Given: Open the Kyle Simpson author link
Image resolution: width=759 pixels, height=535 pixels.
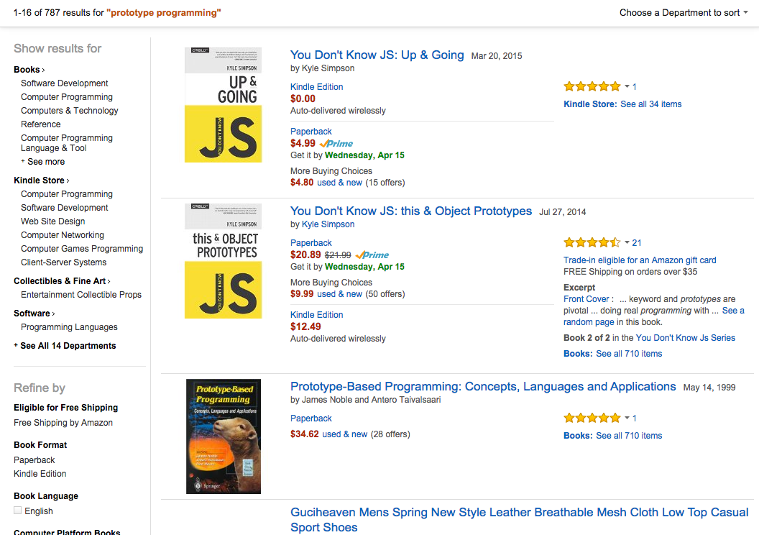Looking at the screenshot, I should pyautogui.click(x=328, y=224).
